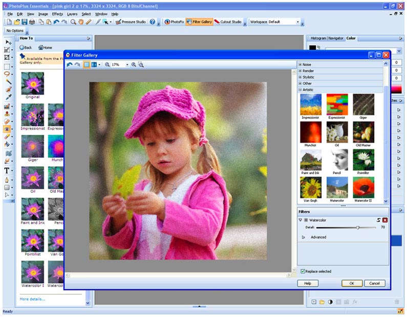Open Pressure Studio in toolbar
Viewport: 407px width, 317px height.
coord(130,22)
